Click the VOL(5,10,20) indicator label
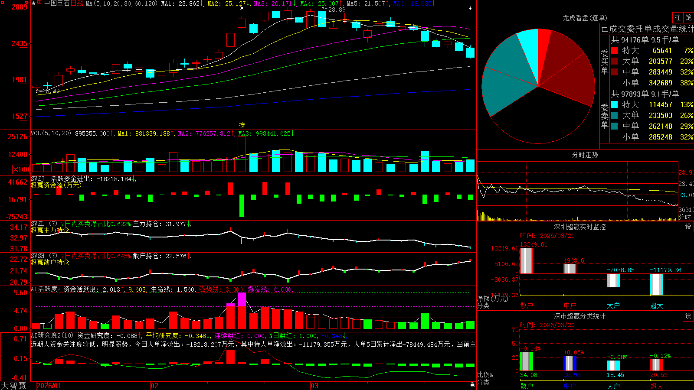This screenshot has height=390, width=694. [x=51, y=133]
